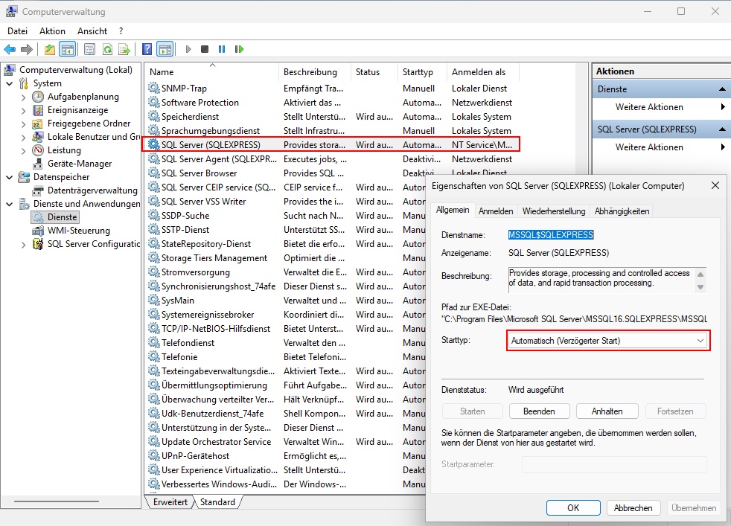Screen dimensions: 731x526
Task: Click the Refresh toolbar icon
Action: [x=107, y=49]
